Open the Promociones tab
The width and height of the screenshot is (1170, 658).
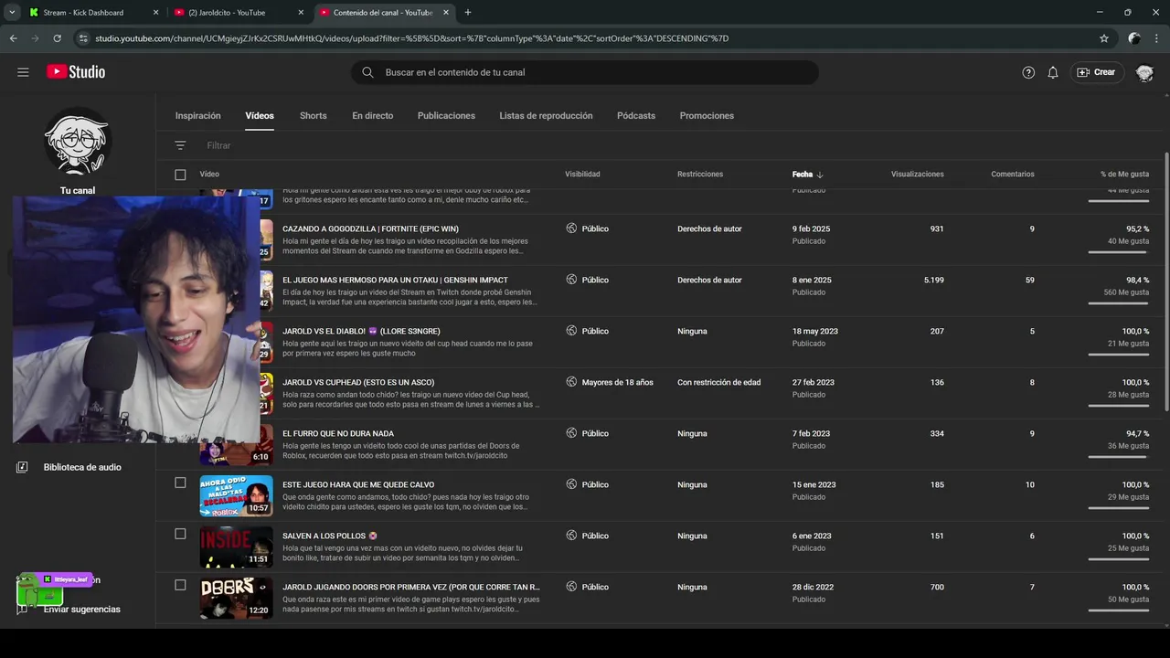(x=707, y=116)
